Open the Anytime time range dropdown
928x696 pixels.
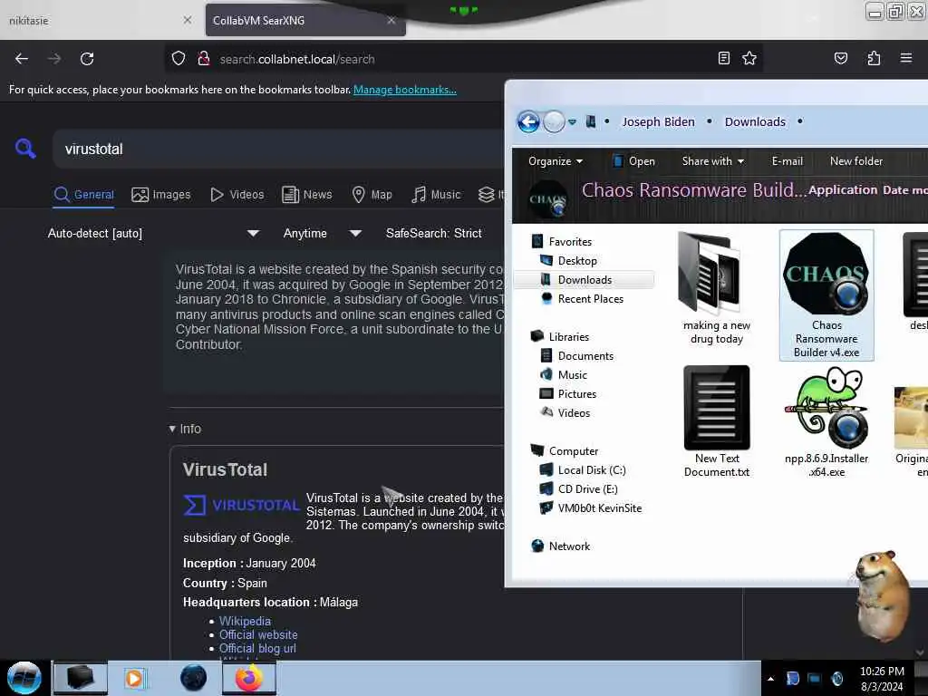(x=322, y=233)
